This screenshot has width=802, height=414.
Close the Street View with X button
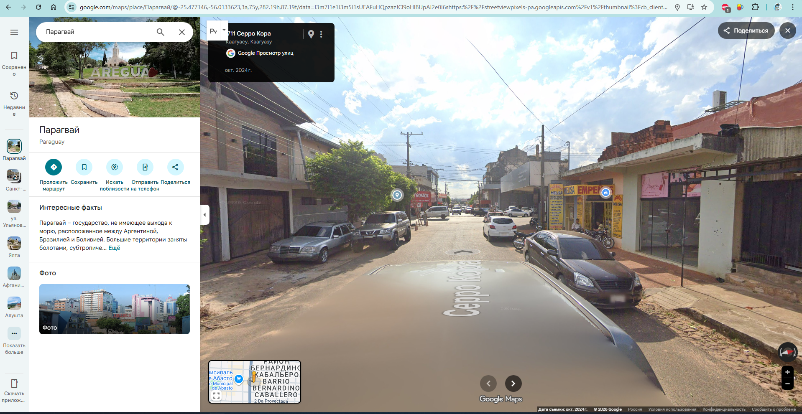click(x=788, y=30)
